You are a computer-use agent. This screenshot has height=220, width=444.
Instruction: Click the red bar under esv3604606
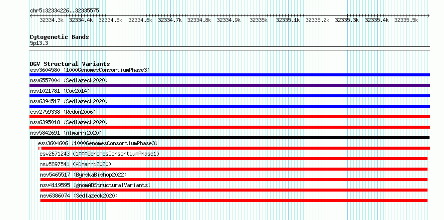click(234, 148)
